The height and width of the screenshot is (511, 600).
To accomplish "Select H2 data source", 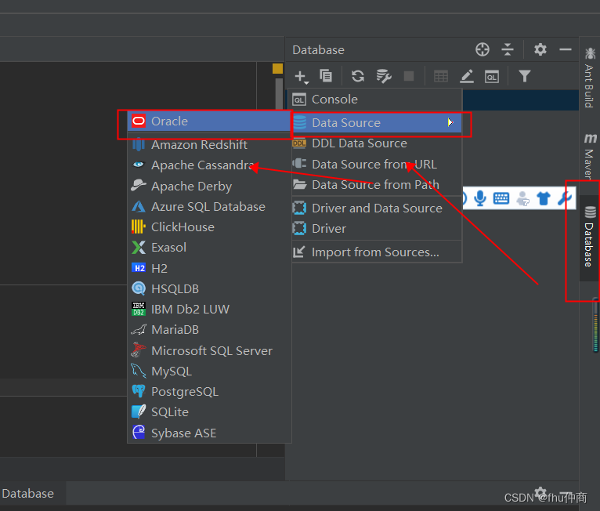I will tap(209, 268).
